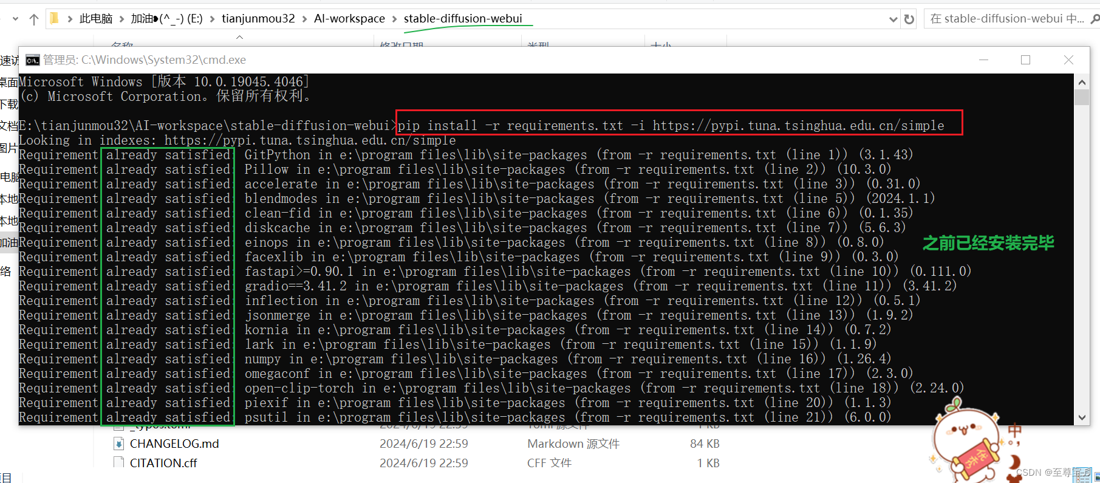
Task: Click the pip install command text
Action: pyautogui.click(x=671, y=126)
